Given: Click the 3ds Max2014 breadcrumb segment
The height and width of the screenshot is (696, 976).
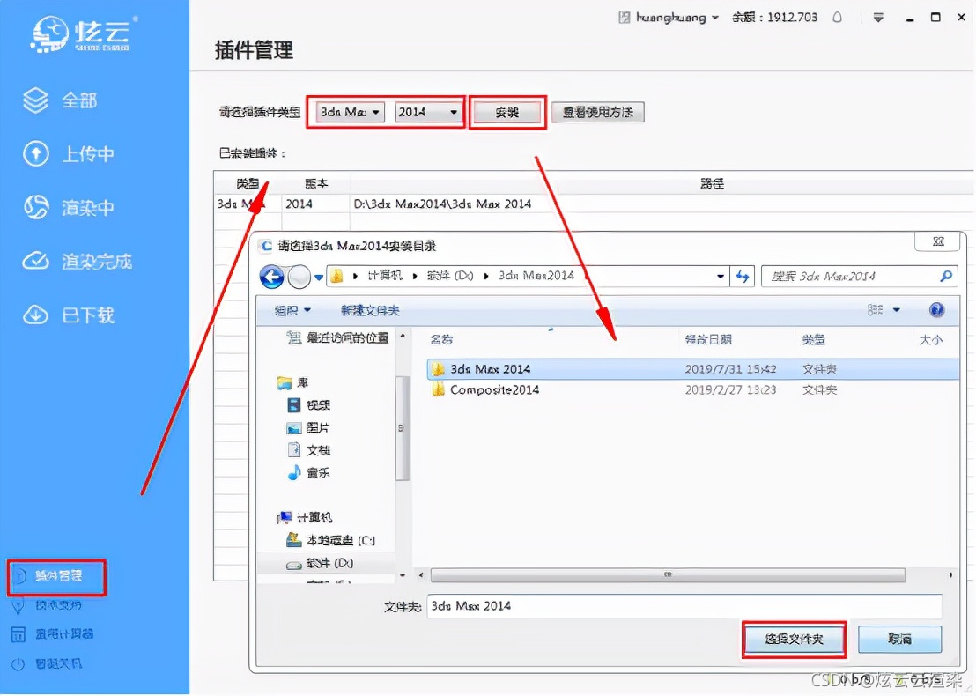Looking at the screenshot, I should click(x=536, y=276).
